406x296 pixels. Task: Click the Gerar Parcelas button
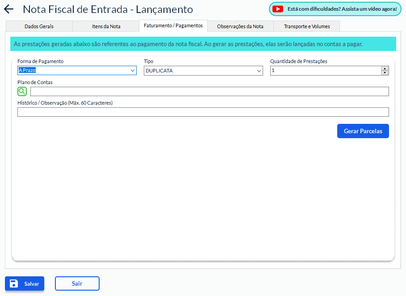(363, 131)
